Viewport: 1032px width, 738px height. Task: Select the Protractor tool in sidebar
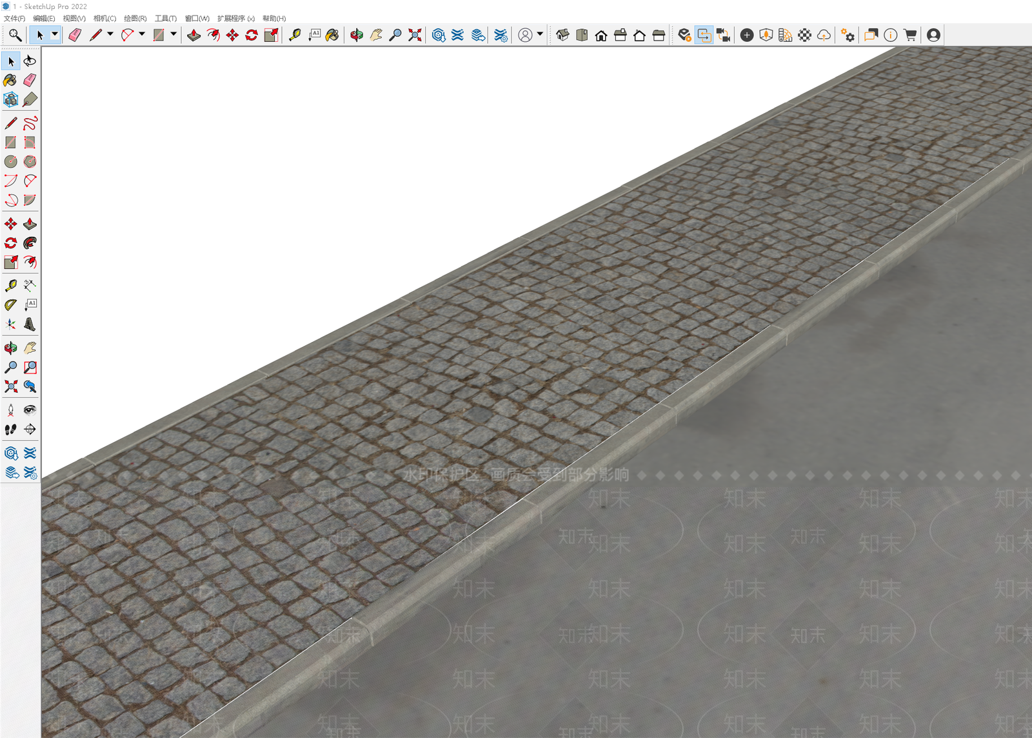(11, 304)
